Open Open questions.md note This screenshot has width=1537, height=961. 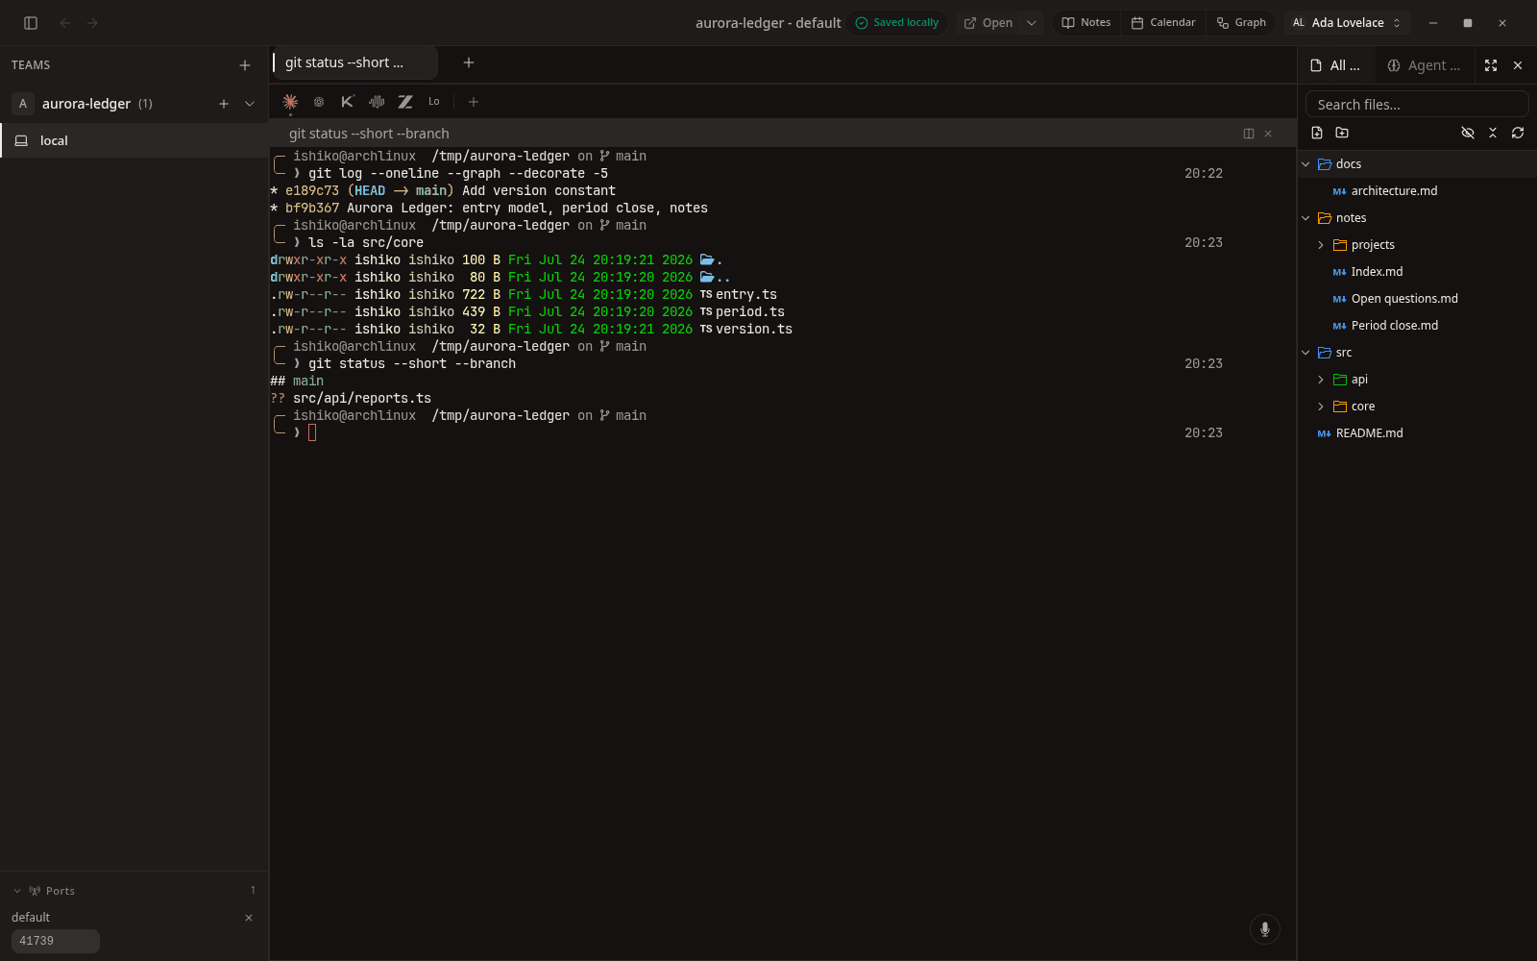click(1417, 299)
